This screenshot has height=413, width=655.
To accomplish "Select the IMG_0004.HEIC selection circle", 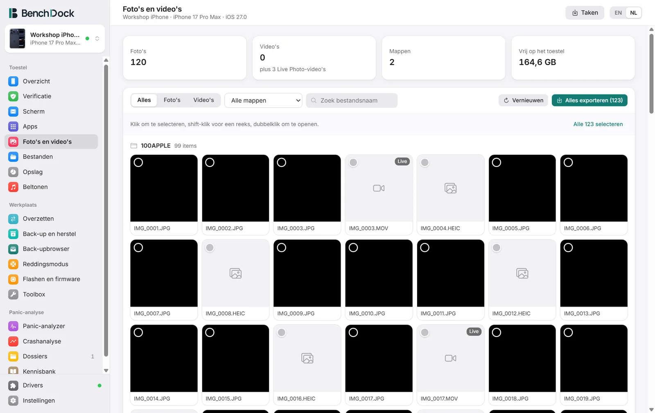I will click(x=425, y=162).
